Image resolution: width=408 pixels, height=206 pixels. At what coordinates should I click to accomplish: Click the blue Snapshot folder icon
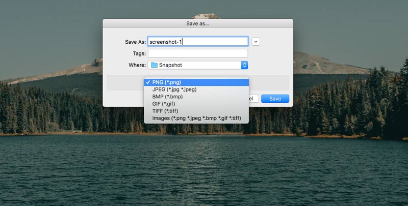click(154, 65)
